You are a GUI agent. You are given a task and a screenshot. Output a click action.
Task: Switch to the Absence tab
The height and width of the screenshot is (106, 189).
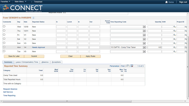(x=45, y=62)
